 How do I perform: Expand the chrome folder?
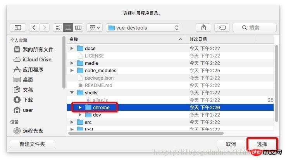tap(80, 108)
